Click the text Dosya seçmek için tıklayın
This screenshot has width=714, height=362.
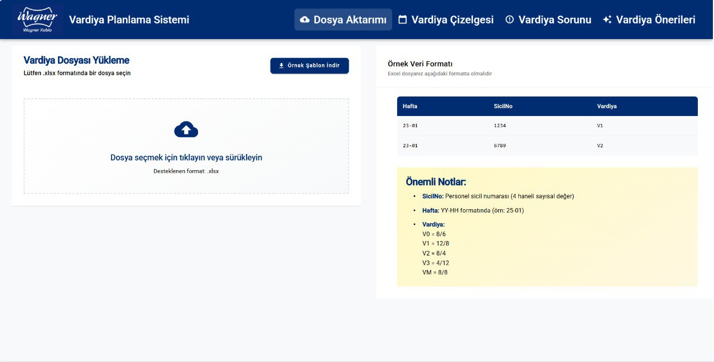186,157
